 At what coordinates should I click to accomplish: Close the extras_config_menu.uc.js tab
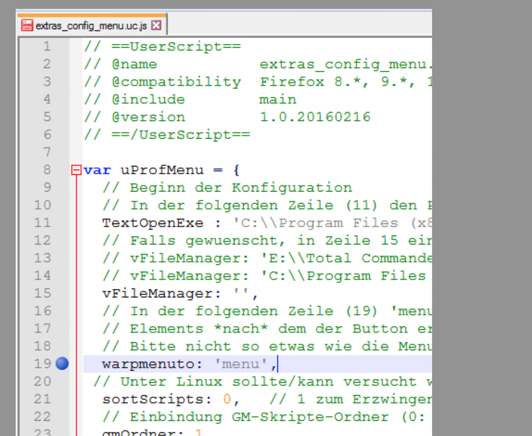(156, 26)
